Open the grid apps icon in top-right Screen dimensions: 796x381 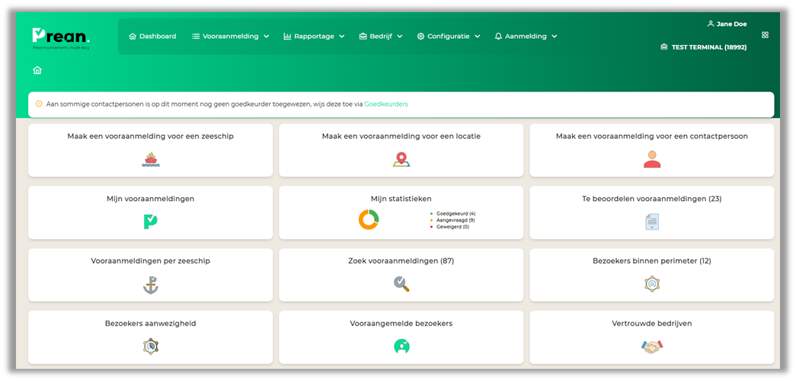tap(765, 35)
